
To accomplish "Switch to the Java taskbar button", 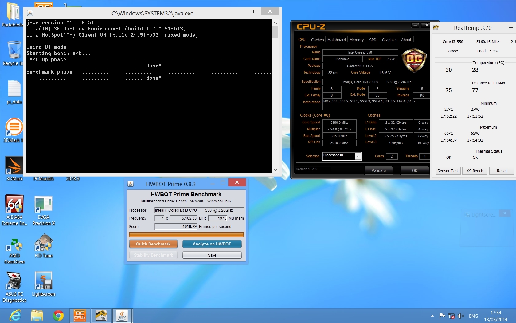I will click(x=122, y=316).
